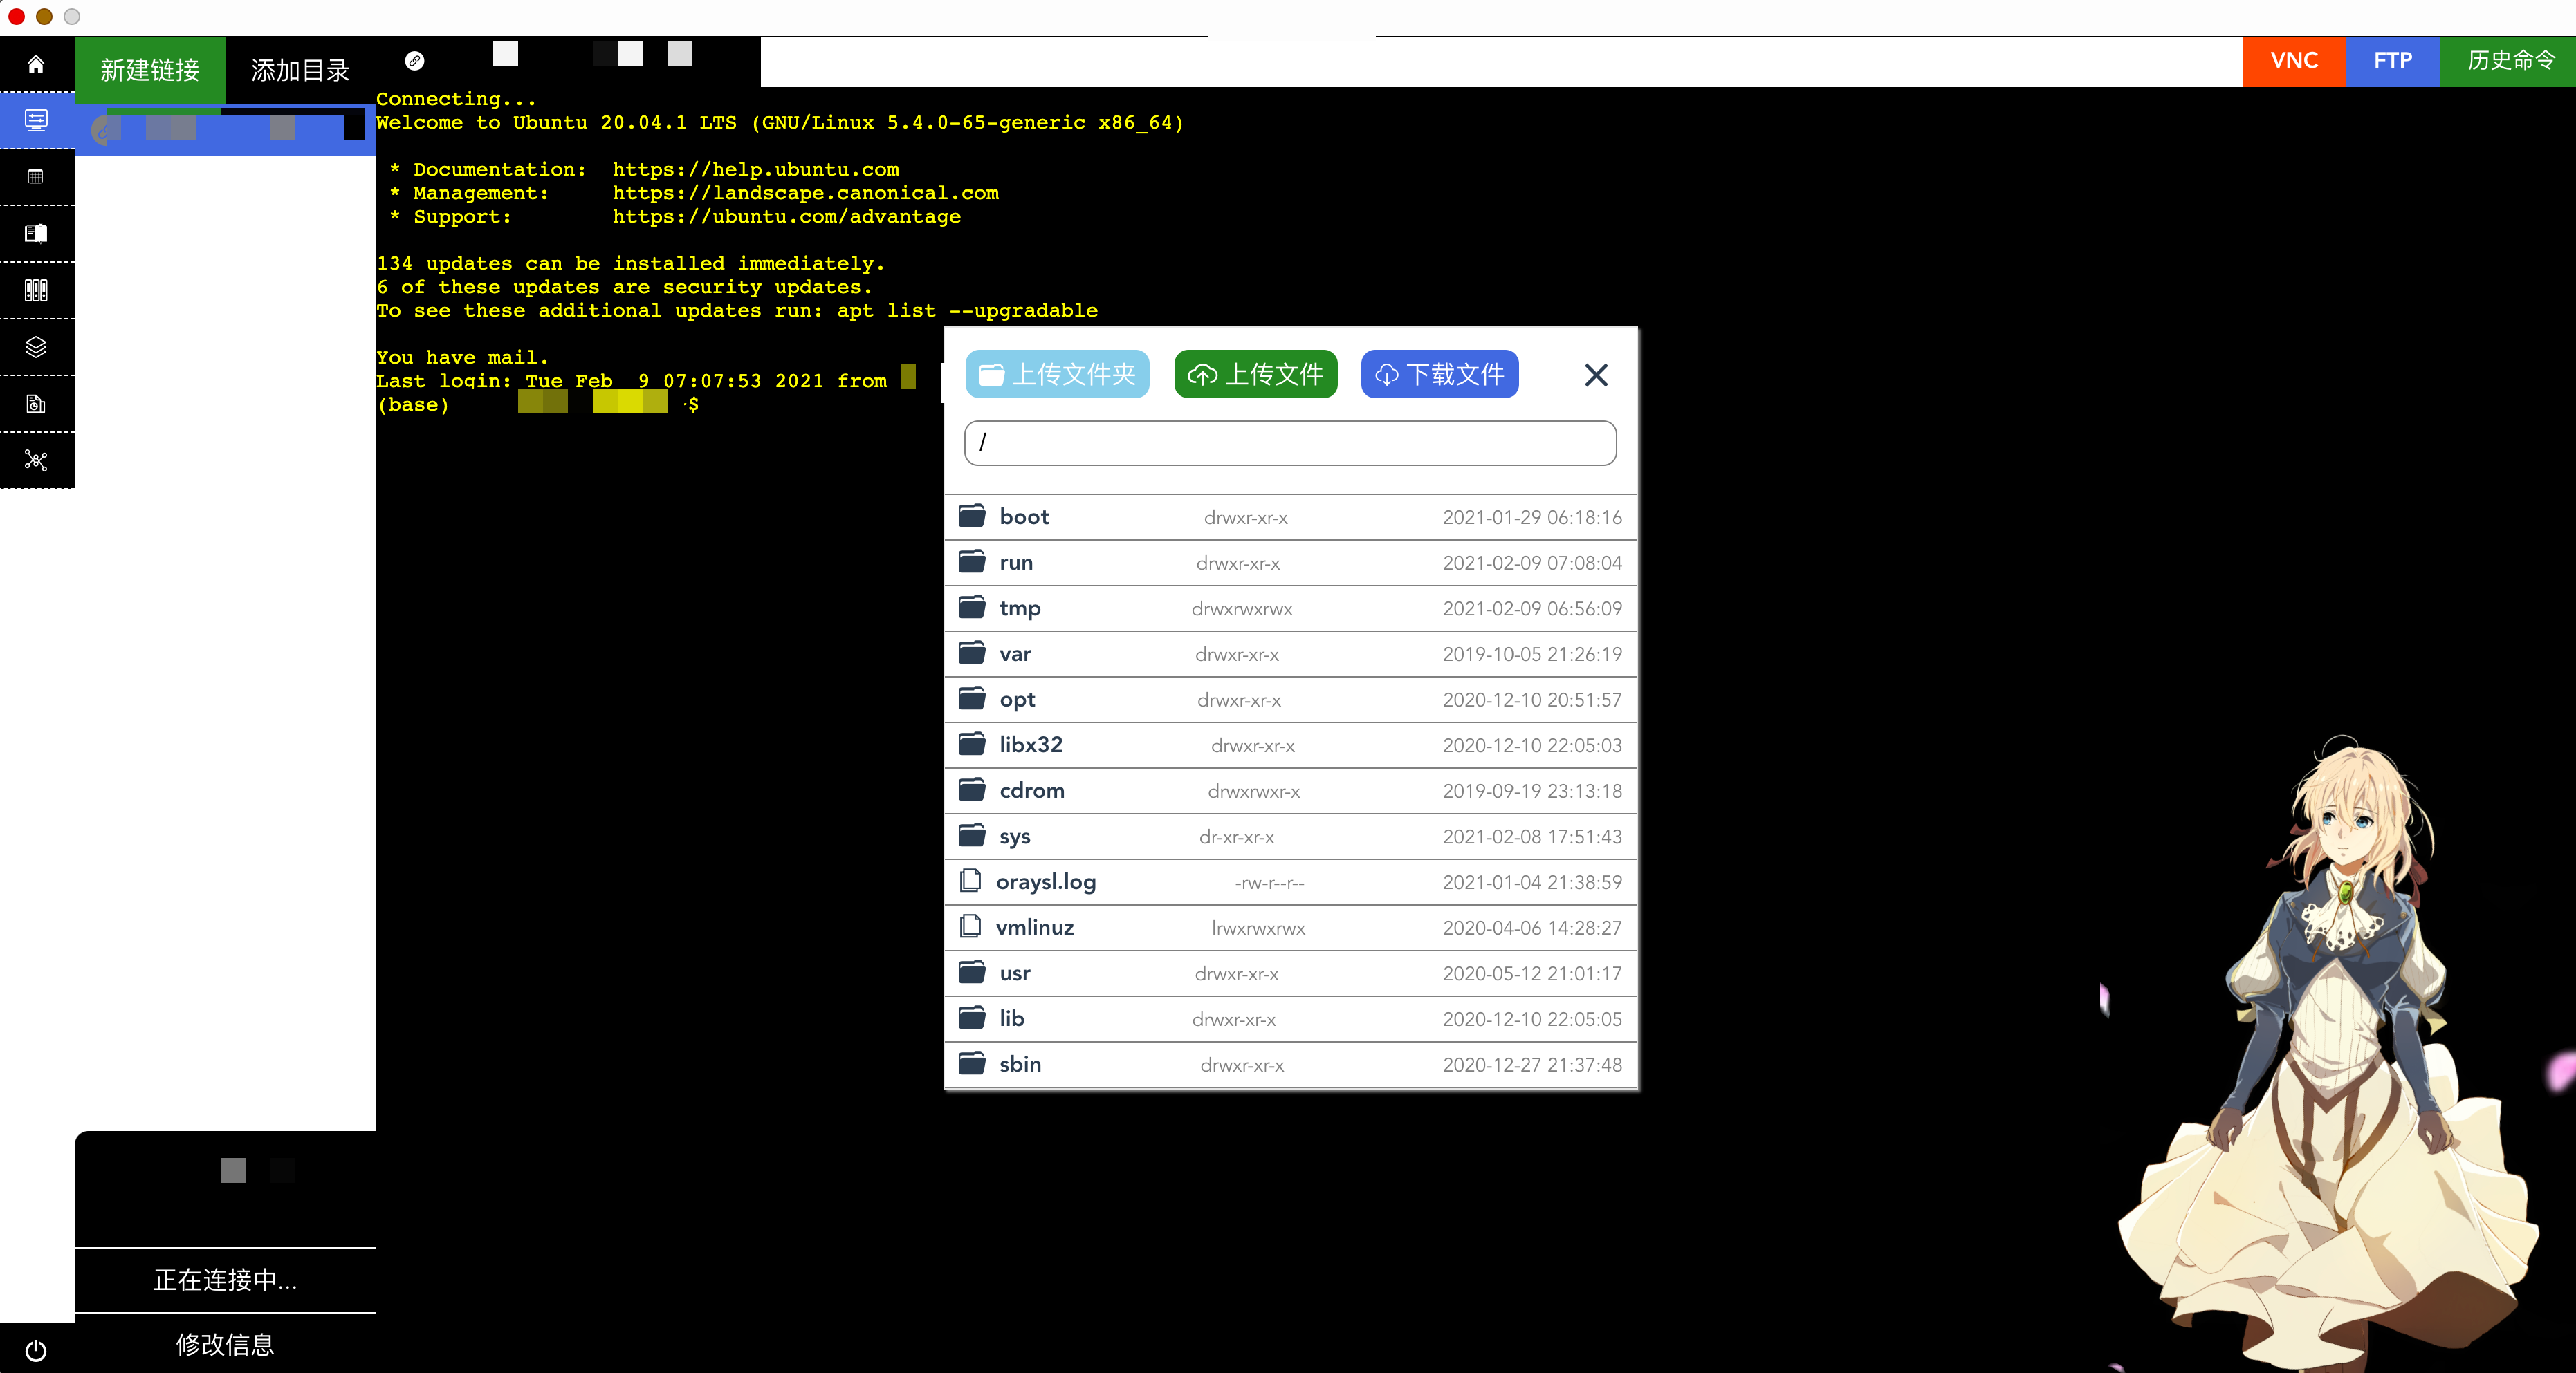This screenshot has height=1373, width=2576.
Task: Open the report document panel icon
Action: click(x=36, y=404)
